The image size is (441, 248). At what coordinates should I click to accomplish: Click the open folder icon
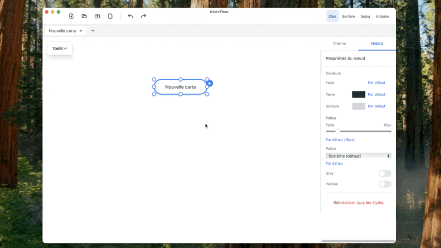84,16
